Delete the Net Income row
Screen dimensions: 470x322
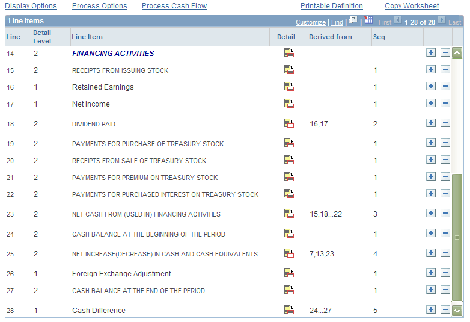click(445, 103)
